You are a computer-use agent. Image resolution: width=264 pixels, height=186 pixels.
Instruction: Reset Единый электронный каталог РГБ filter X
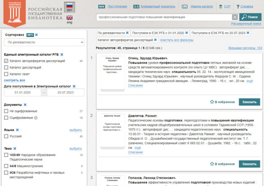click(x=62, y=54)
